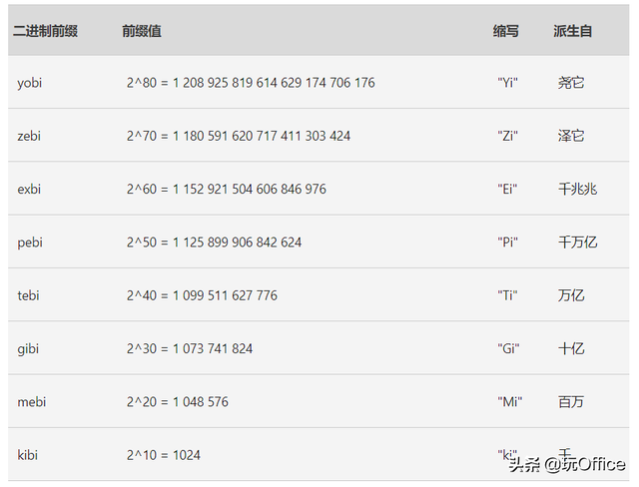Click the 二进制前缀 column header
This screenshot has height=487, width=639.
pos(46,31)
